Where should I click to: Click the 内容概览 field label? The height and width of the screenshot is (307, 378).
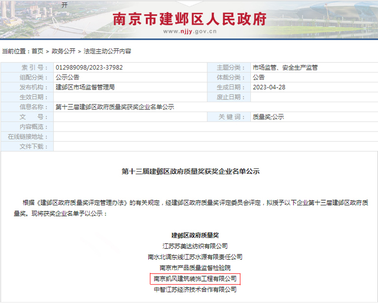[34, 127]
